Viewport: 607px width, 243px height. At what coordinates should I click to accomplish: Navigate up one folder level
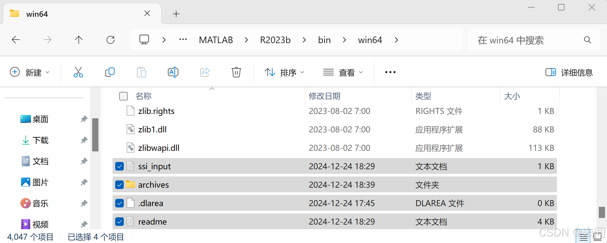pos(79,40)
